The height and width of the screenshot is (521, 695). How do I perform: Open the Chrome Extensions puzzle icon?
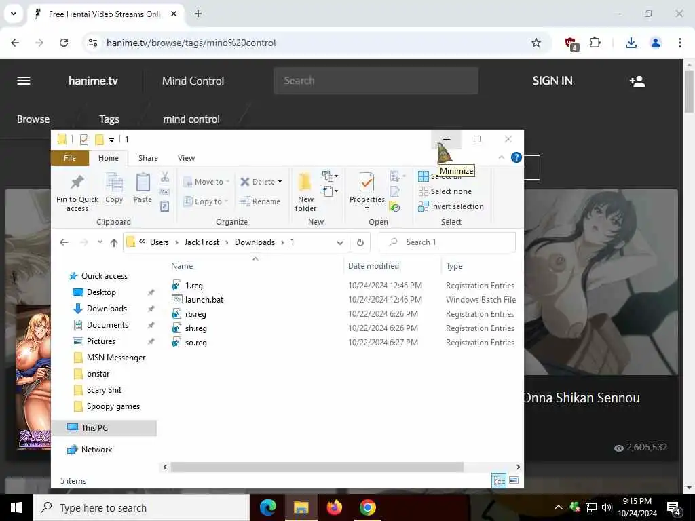pyautogui.click(x=595, y=43)
